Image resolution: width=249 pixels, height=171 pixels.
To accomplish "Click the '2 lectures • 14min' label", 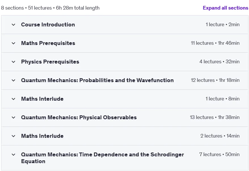I will tap(220, 136).
